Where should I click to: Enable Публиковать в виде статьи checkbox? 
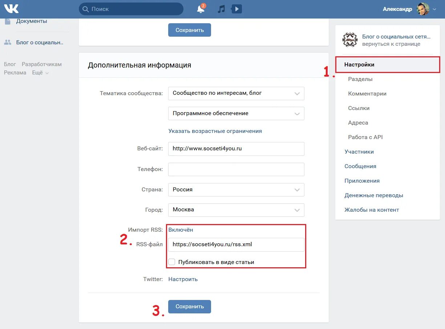click(172, 262)
